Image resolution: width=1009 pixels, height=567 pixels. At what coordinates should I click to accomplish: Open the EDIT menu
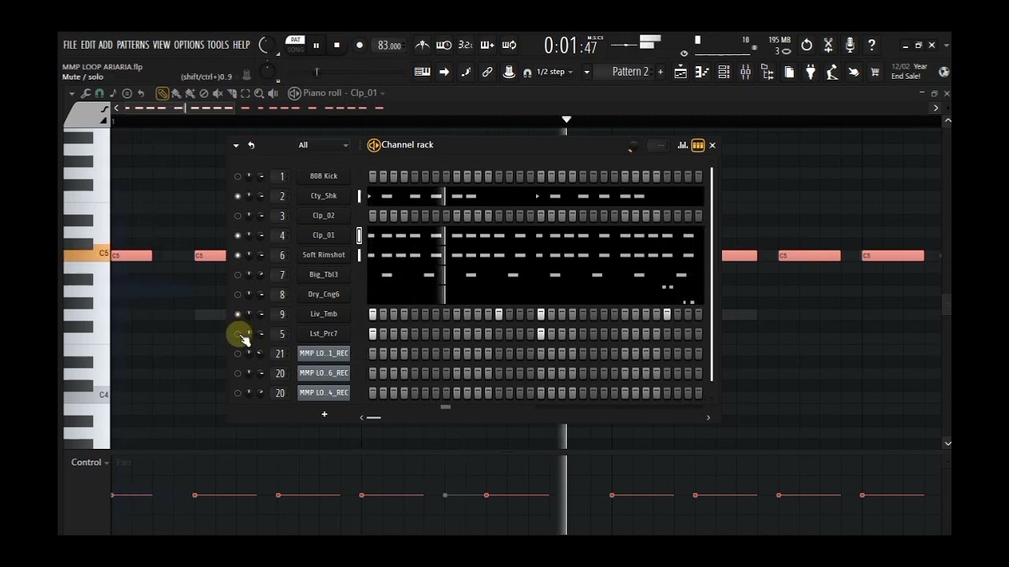[87, 45]
